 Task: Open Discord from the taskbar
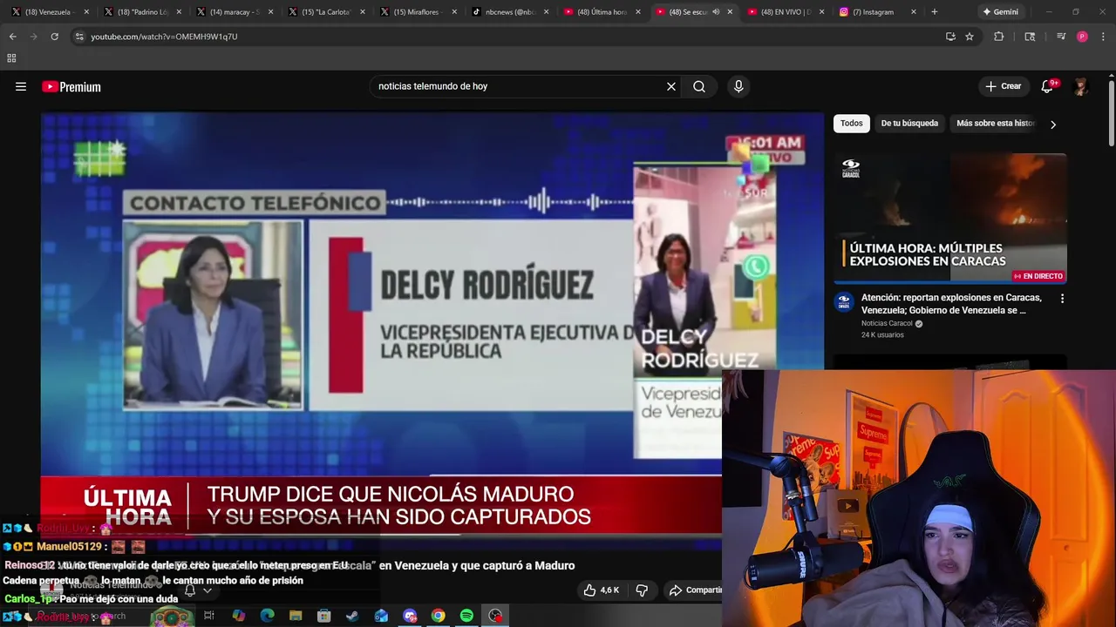pos(410,616)
